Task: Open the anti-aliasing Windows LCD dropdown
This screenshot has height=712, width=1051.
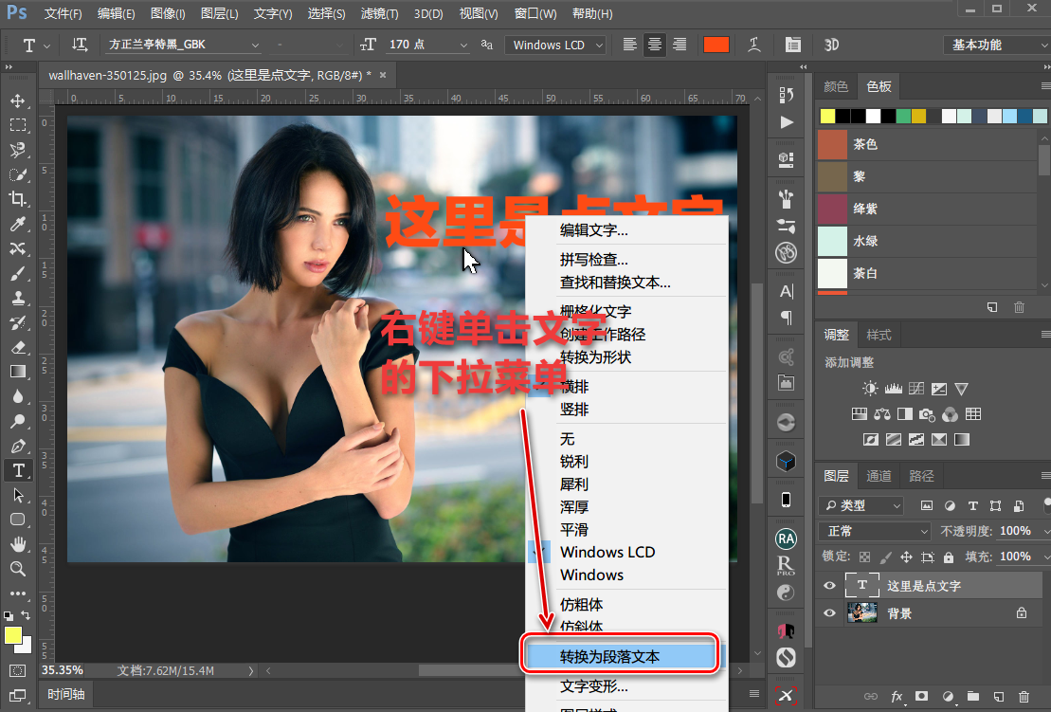Action: click(x=555, y=45)
